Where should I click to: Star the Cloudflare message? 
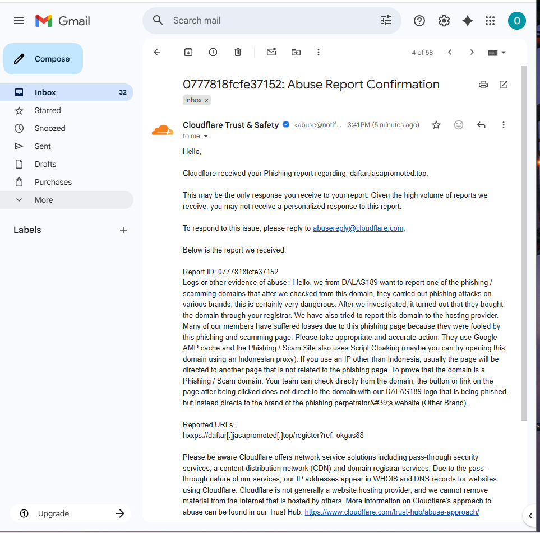tap(436, 125)
